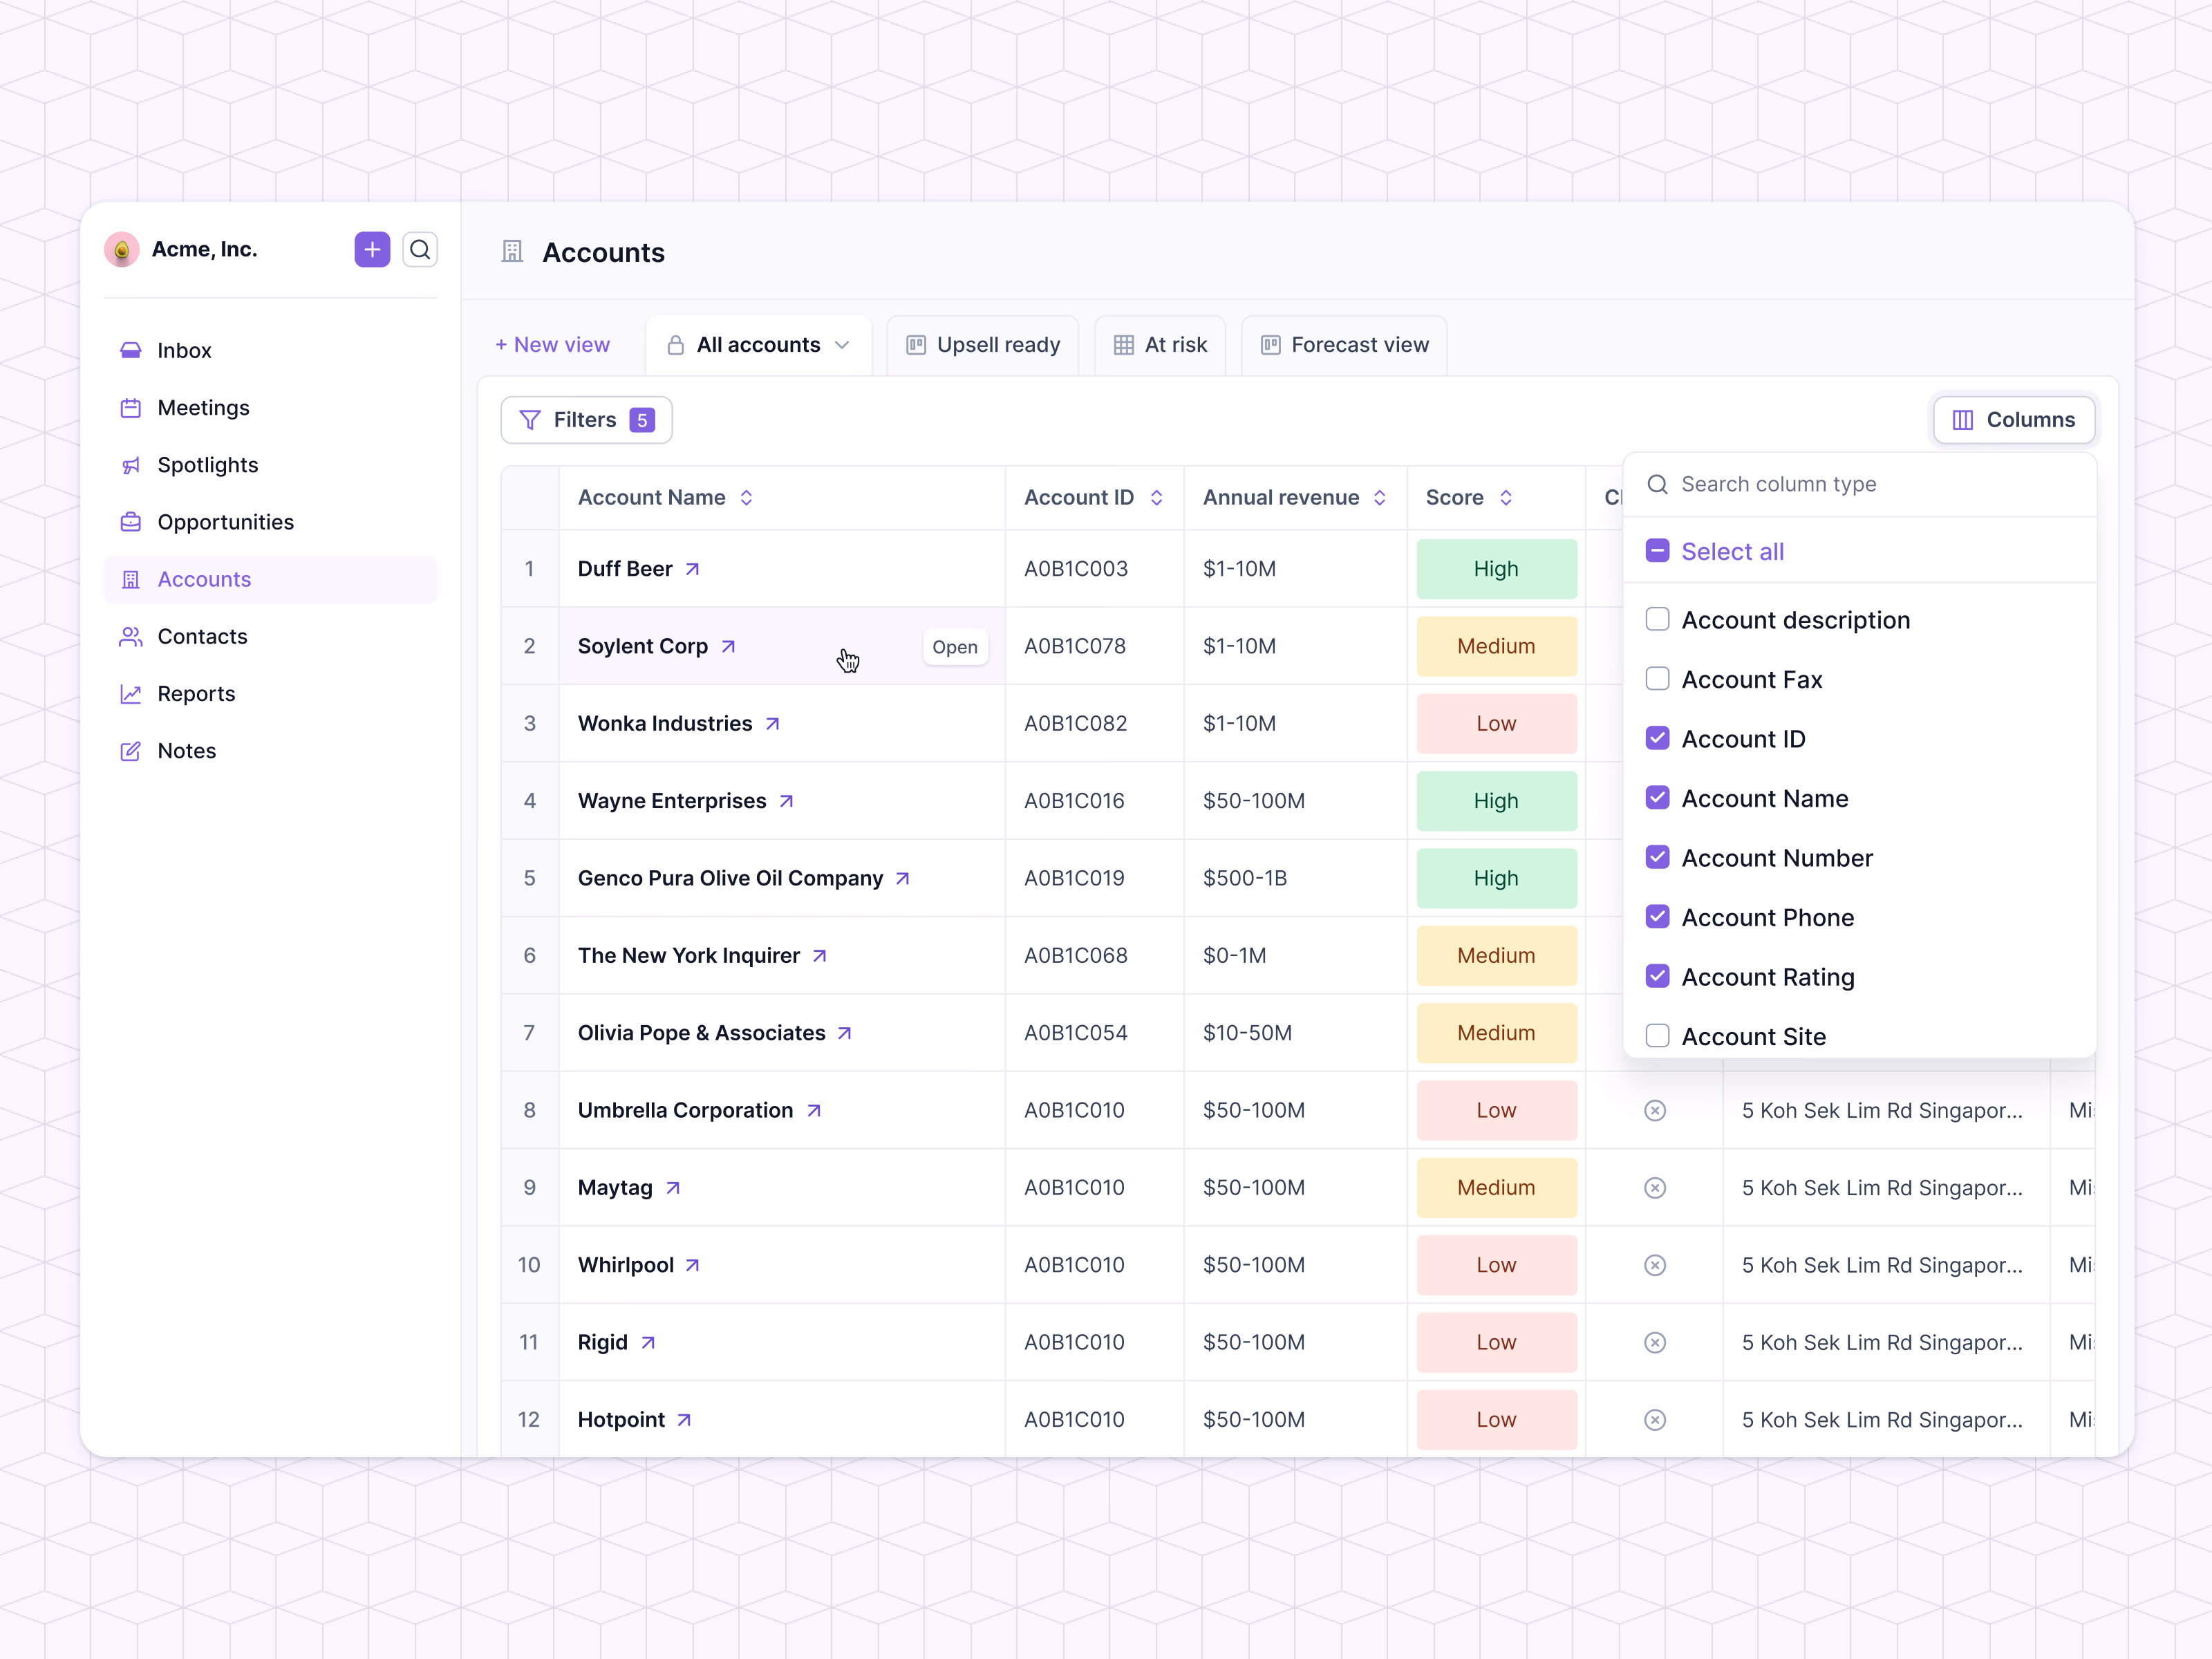Create a new view with + New view

(552, 345)
